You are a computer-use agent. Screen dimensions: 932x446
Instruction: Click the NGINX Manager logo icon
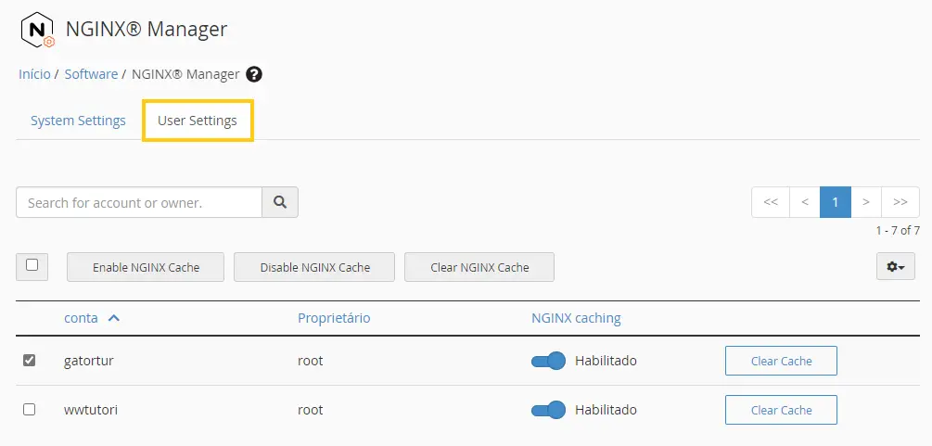tap(37, 31)
